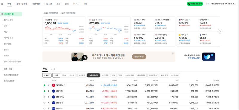Select the 거래대금 상위 ranking chip
239x110 pixels.
tap(94, 75)
